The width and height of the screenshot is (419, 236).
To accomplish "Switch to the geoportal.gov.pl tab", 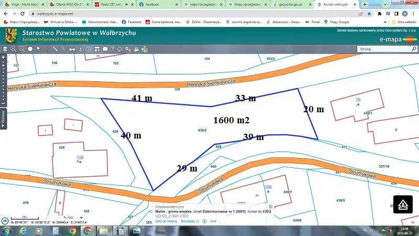I will point(290,4).
